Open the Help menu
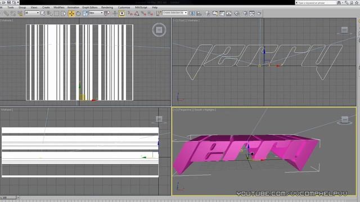 click(x=155, y=7)
